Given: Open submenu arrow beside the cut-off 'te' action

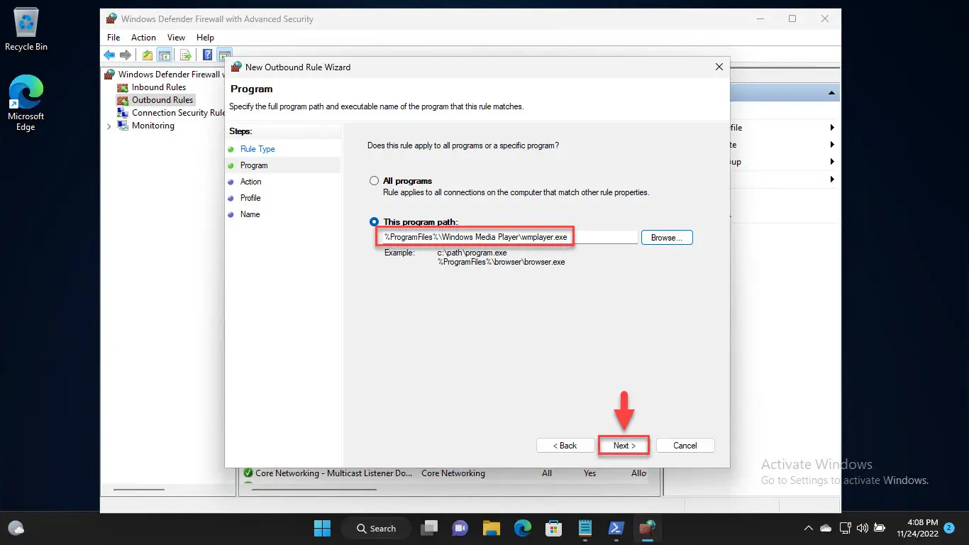Looking at the screenshot, I should [x=832, y=145].
